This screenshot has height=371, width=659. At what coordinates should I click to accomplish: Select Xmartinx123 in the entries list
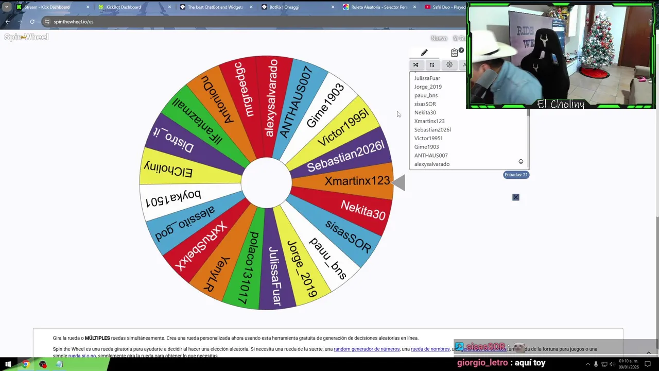coord(429,121)
